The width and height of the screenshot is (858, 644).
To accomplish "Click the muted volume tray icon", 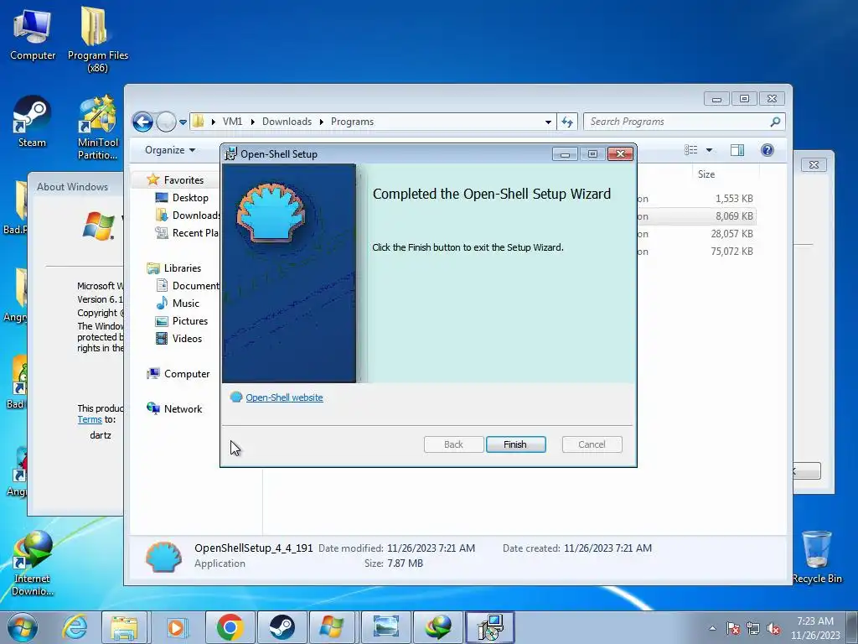I will (x=773, y=628).
